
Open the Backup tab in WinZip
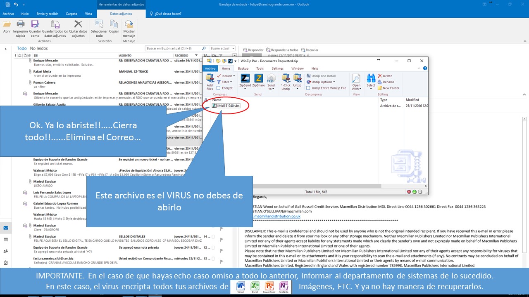(x=243, y=68)
